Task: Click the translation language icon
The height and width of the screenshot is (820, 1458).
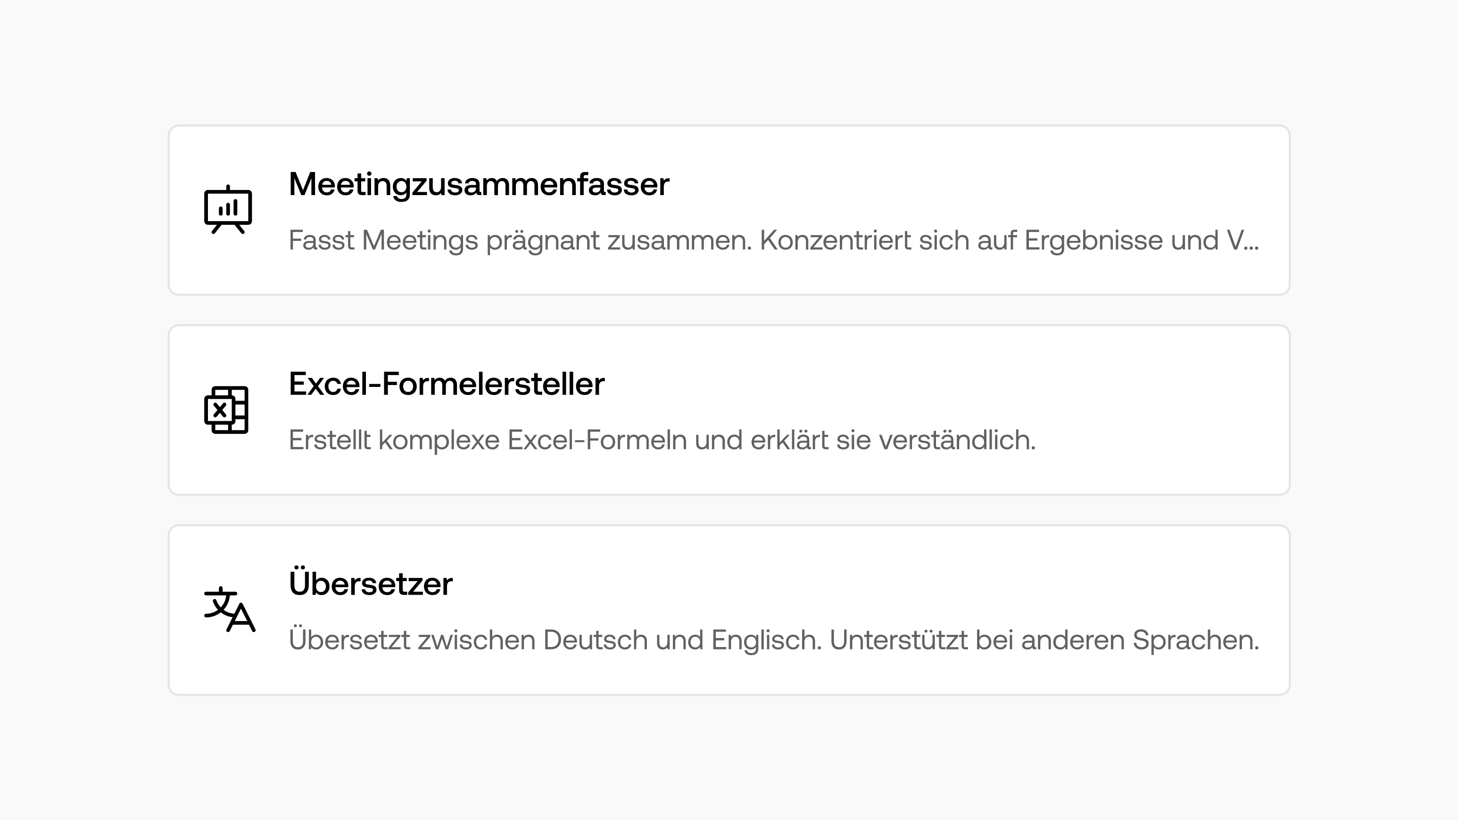Action: click(x=229, y=609)
